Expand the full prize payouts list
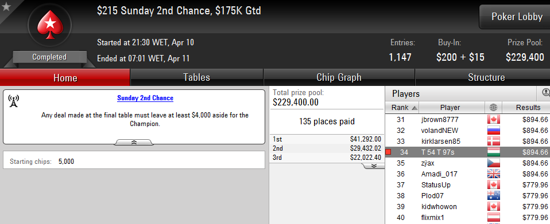 coord(373,166)
